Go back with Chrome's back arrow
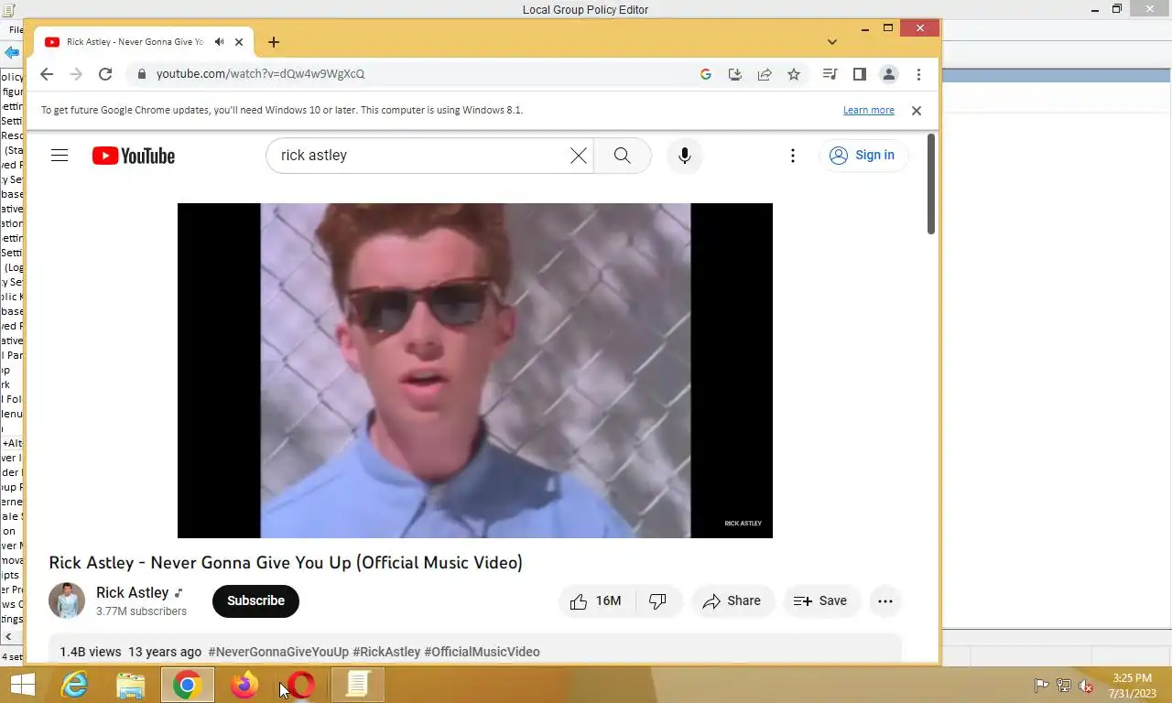1172x703 pixels. click(x=47, y=74)
